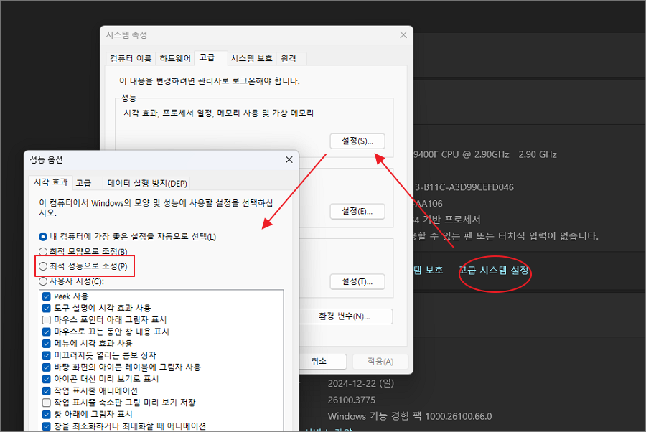646x432 pixels.
Task: Choose 최적 모양으로 조정(B) radio option
Action: [x=43, y=252]
